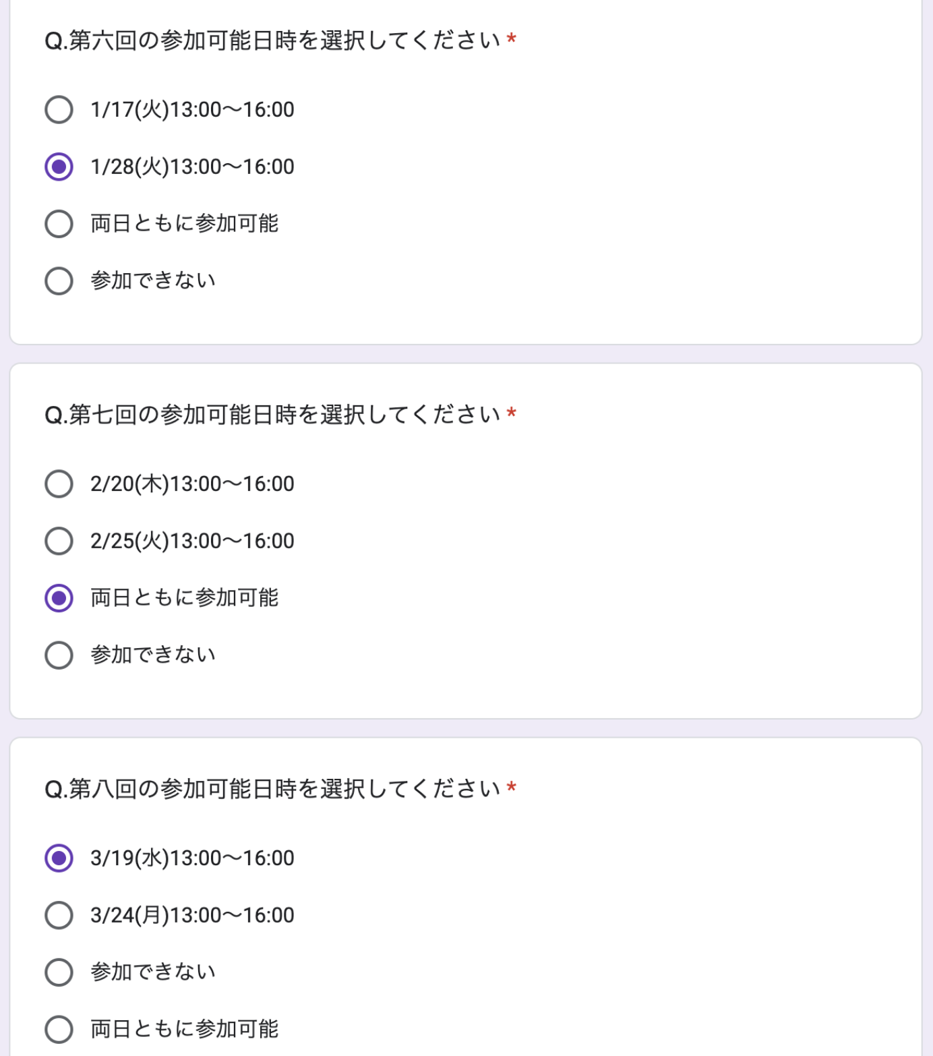Select the 3/19(水)13:00〜16:00 option
Image resolution: width=933 pixels, height=1056 pixels.
59,858
